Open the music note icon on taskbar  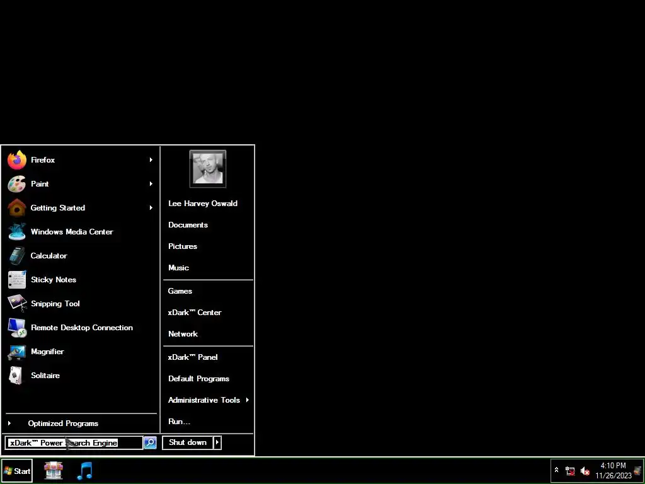[x=85, y=471]
